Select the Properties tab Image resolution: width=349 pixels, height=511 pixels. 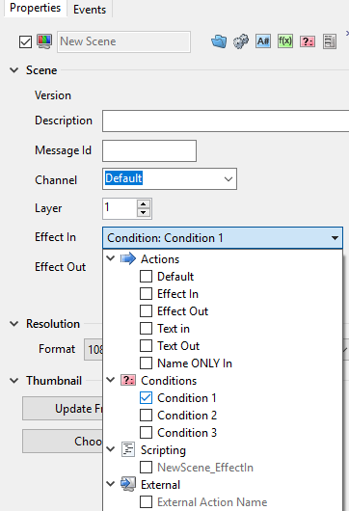coord(36,8)
